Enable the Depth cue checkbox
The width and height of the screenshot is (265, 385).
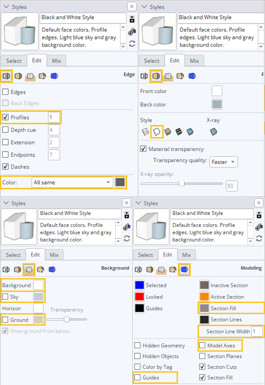(6, 130)
